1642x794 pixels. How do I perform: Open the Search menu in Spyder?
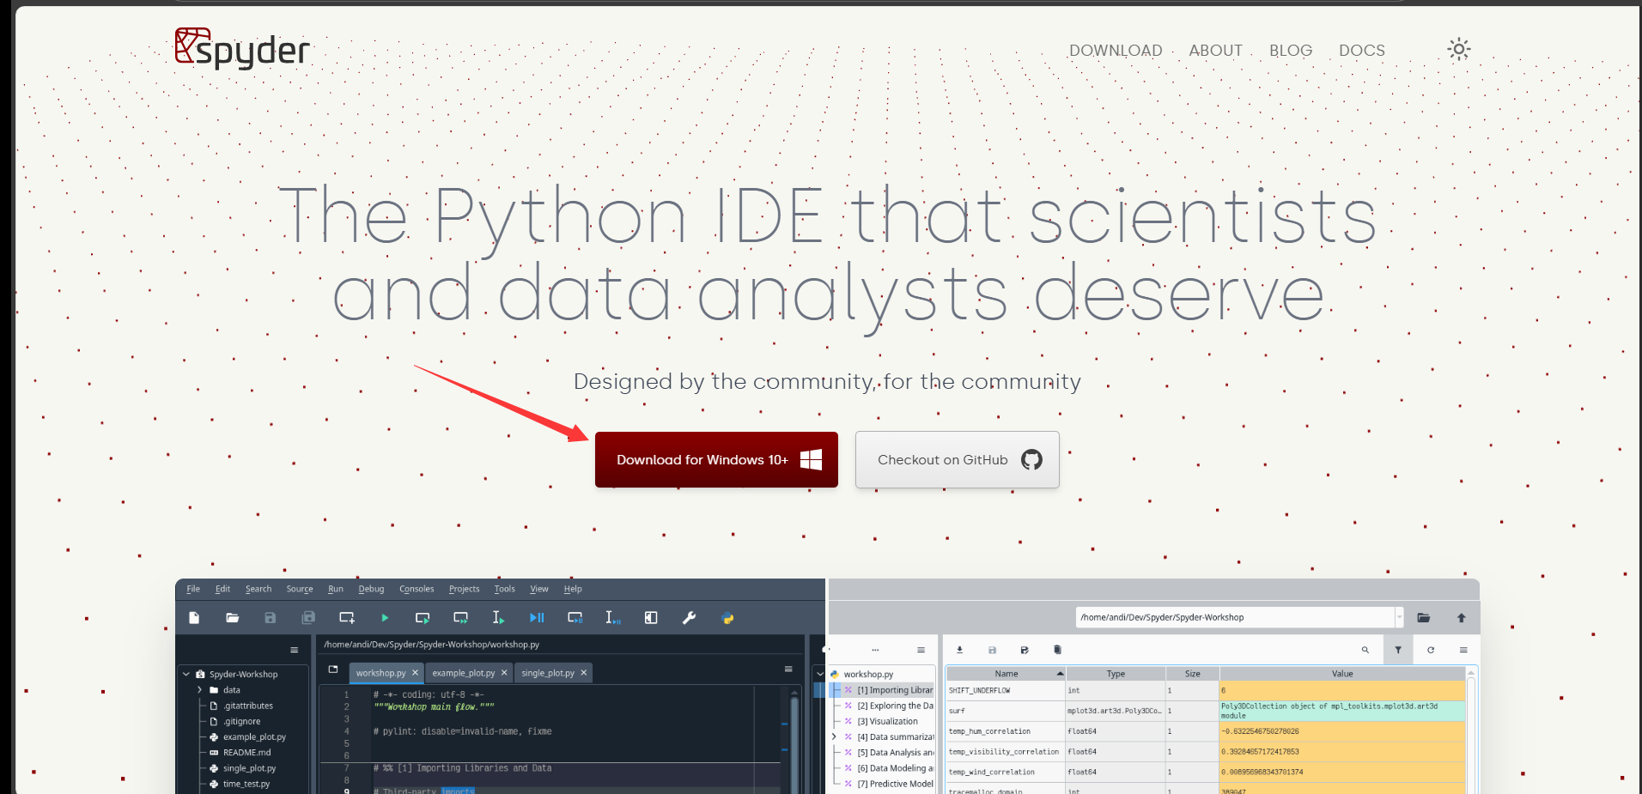click(258, 589)
